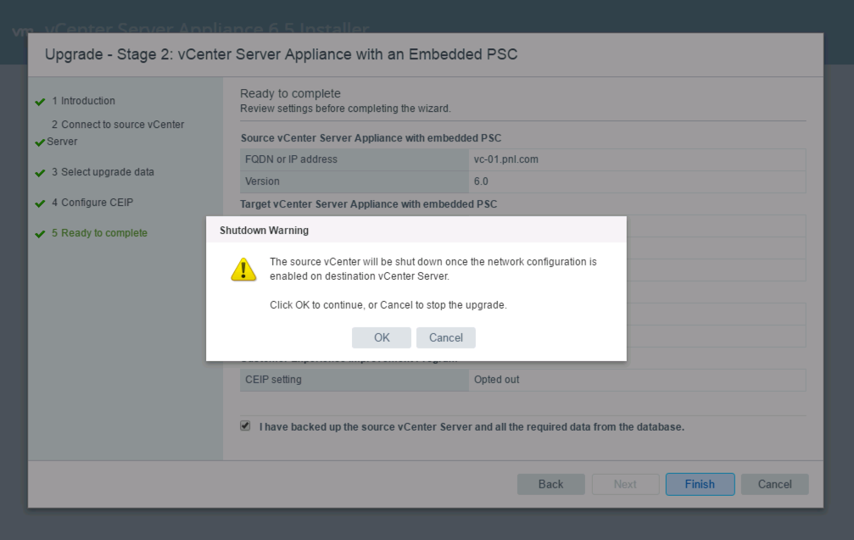Toggle the backed up source vCenter checkbox
Screen dimensions: 854x540
245,426
